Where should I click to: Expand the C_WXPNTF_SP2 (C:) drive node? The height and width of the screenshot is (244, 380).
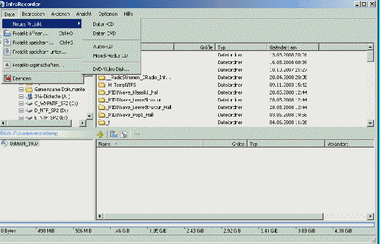[x=22, y=103]
